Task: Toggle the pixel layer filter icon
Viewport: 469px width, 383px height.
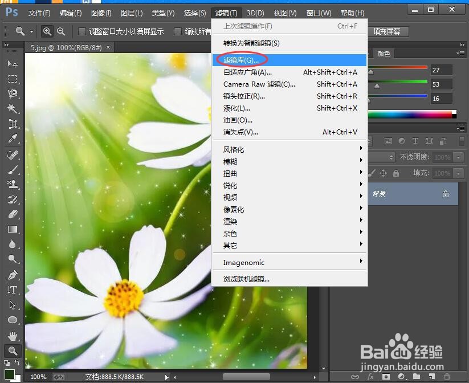Action: 388,141
